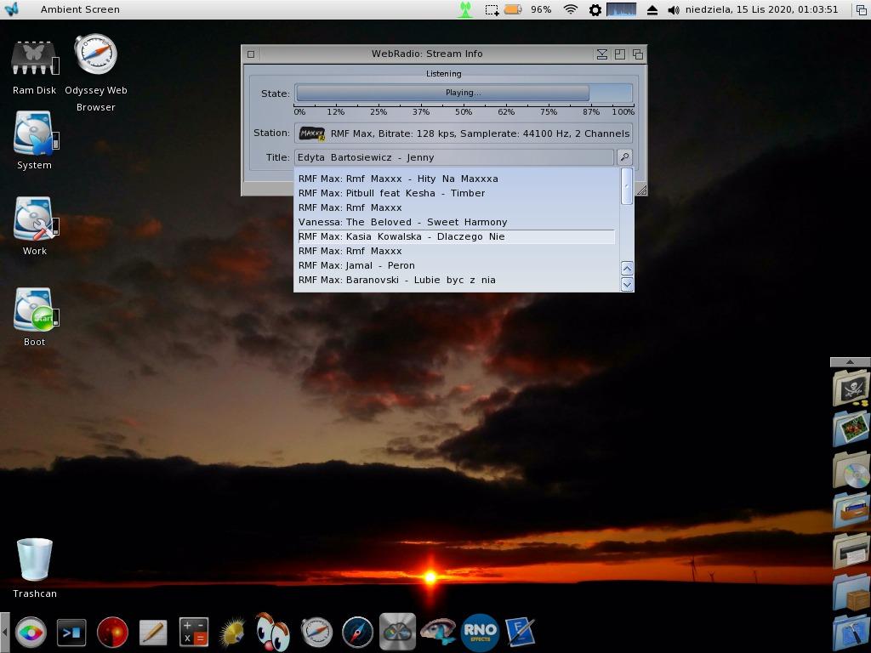Click the WebRadio iconify gadget
Viewport: 871px width, 653px height.
[x=601, y=54]
